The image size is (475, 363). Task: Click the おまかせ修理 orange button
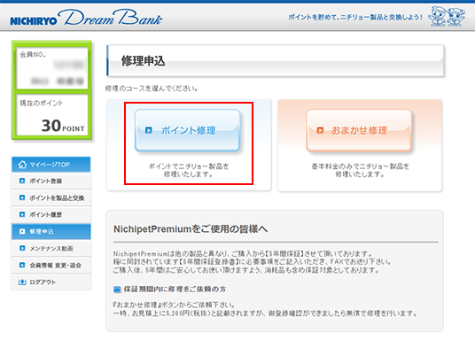(359, 130)
